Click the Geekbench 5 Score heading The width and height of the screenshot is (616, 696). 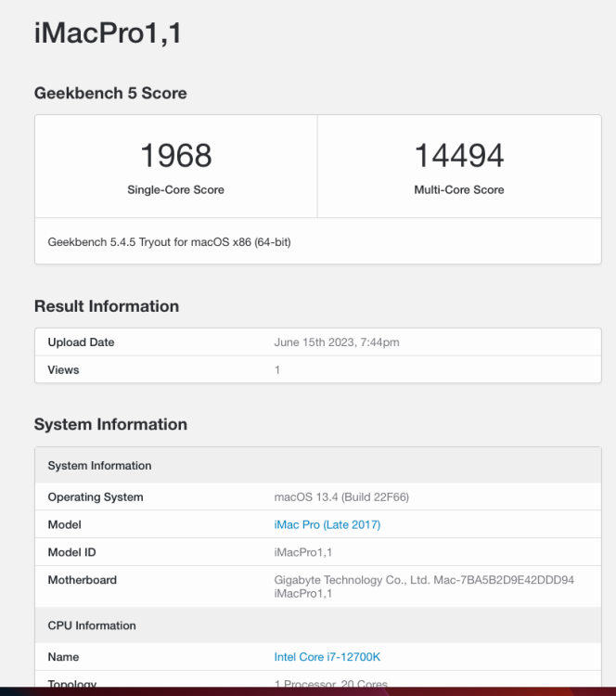(110, 93)
